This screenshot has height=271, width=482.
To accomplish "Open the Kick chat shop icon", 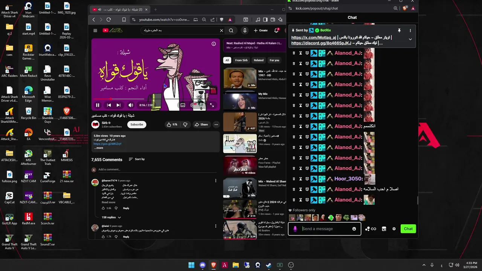I will (384, 229).
